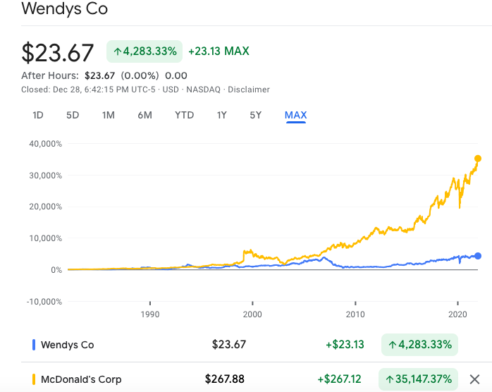
Task: Click the 40,000% y-axis label
Action: click(46, 144)
